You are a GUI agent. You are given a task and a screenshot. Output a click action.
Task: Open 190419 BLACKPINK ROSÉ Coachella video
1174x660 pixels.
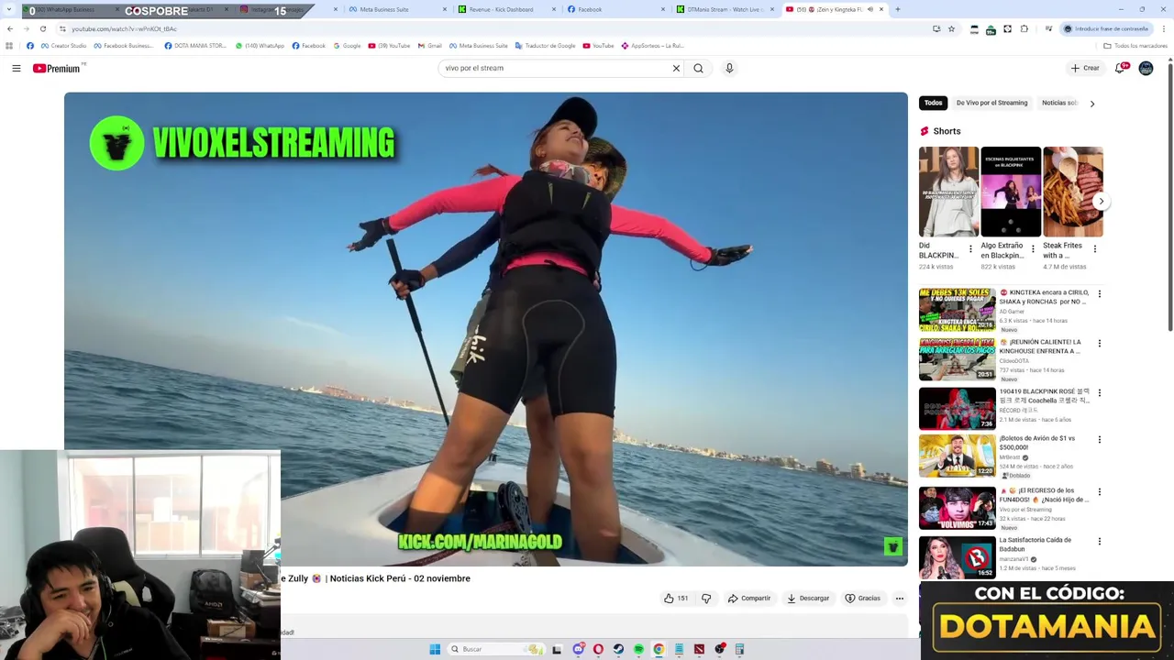point(958,409)
